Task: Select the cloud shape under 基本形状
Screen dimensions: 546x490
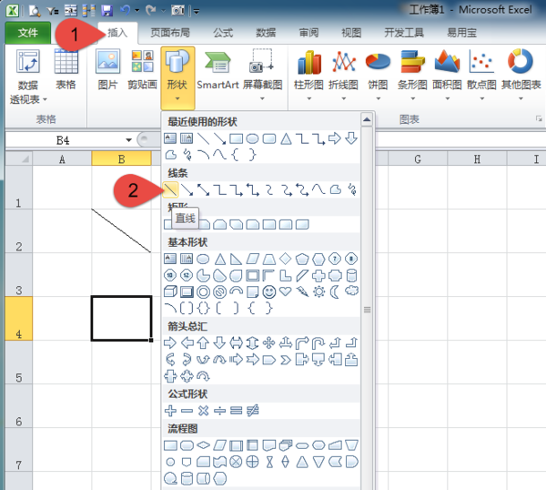Action: click(x=351, y=291)
